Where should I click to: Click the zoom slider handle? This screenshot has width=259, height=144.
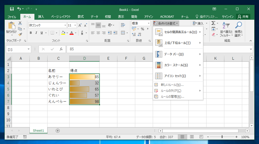pos(222,137)
